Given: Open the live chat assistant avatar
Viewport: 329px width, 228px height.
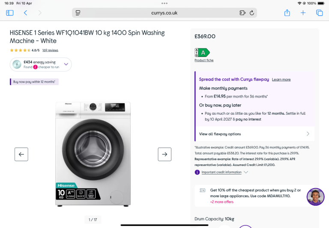Looking at the screenshot, I should tap(315, 197).
